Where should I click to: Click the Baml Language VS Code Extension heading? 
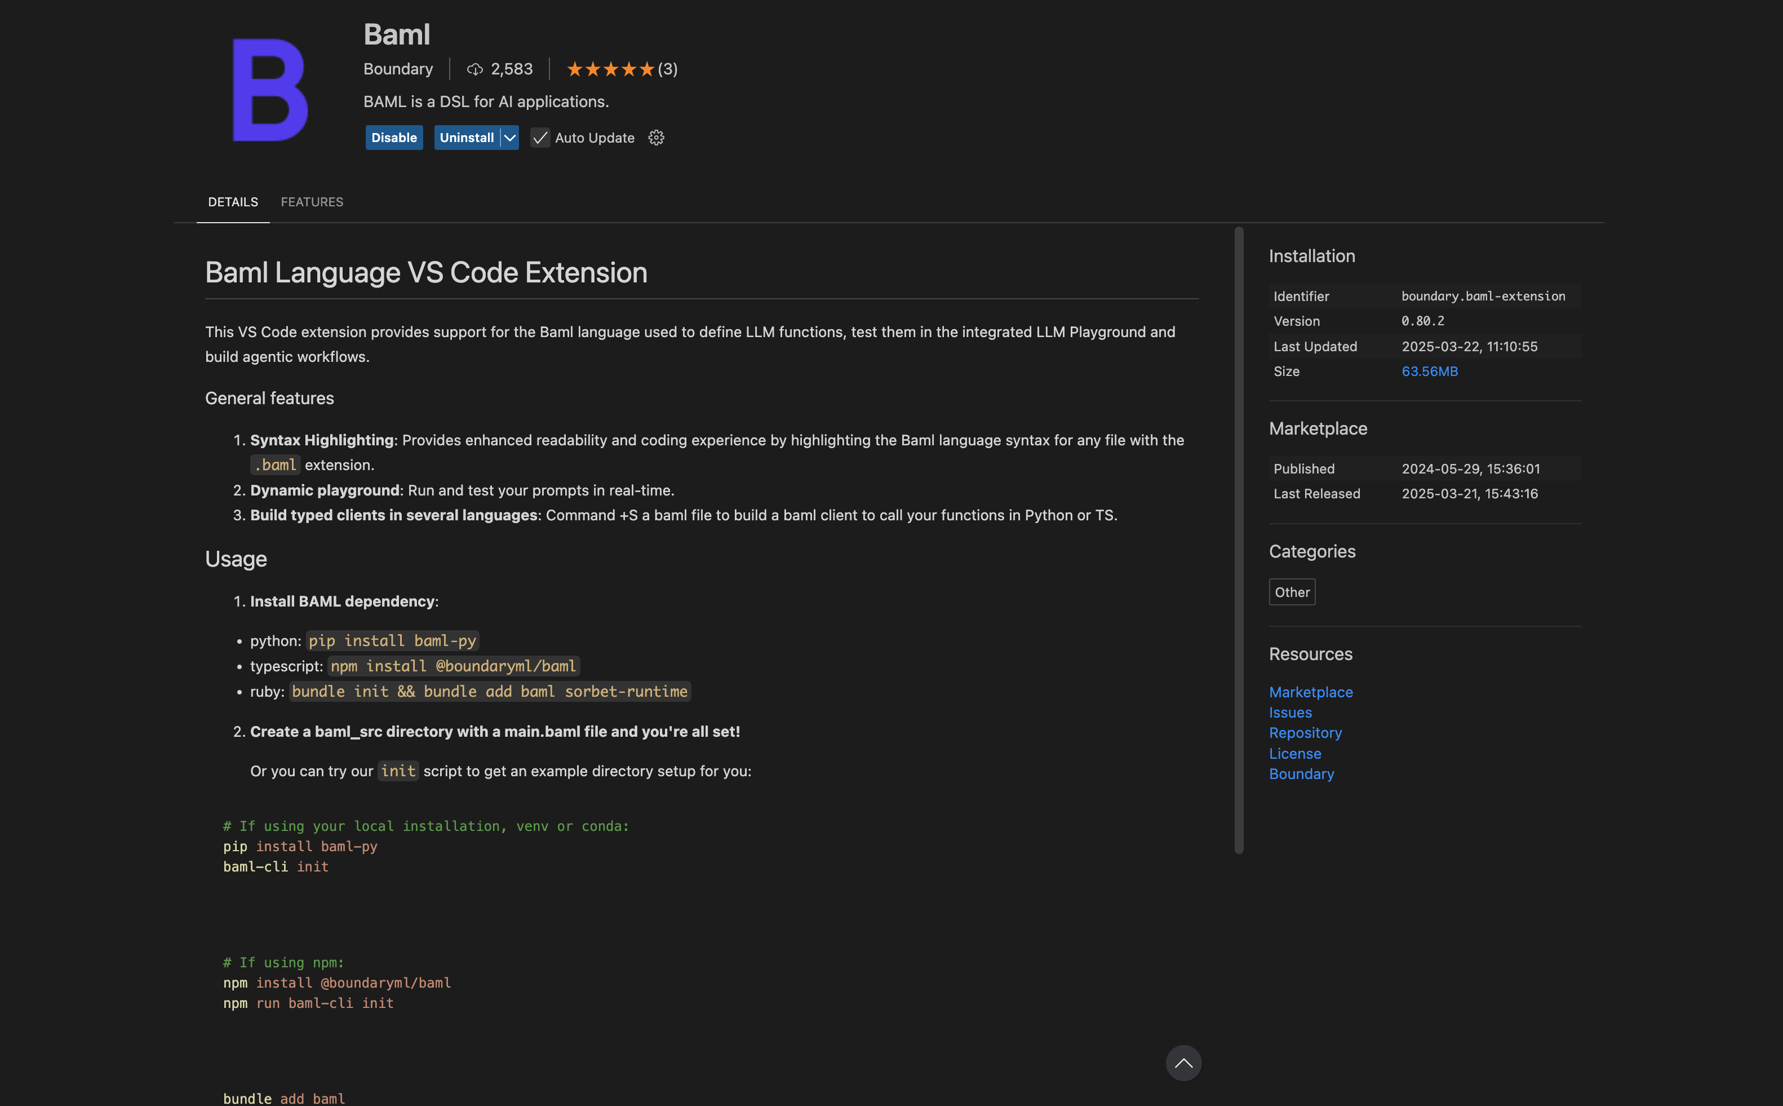pos(426,273)
